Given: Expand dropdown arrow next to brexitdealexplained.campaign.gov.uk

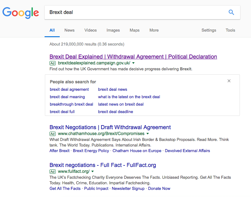Looking at the screenshot, I should (133, 63).
